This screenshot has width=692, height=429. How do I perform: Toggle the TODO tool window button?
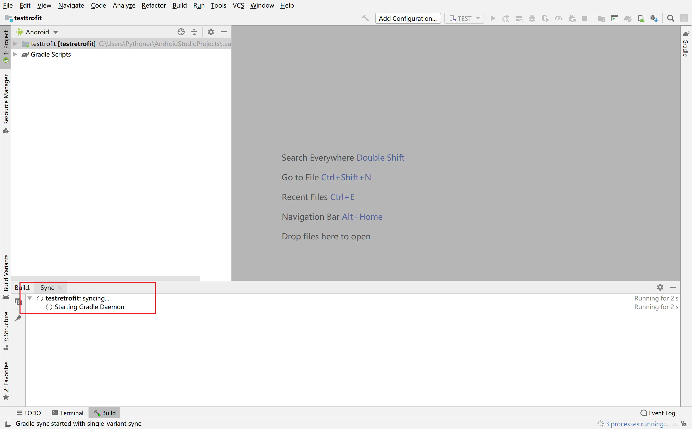coord(29,413)
